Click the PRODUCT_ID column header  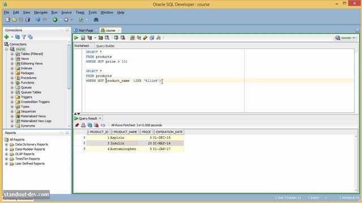point(98,132)
